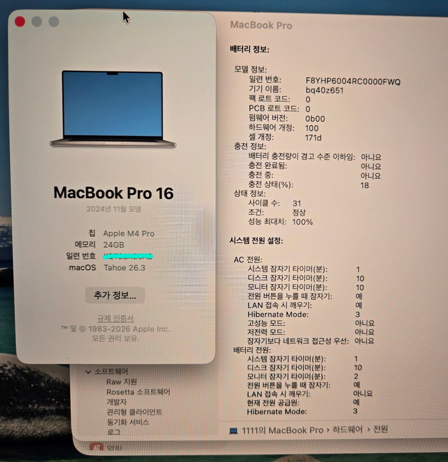Click 전원 in the path bar

[x=380, y=429]
